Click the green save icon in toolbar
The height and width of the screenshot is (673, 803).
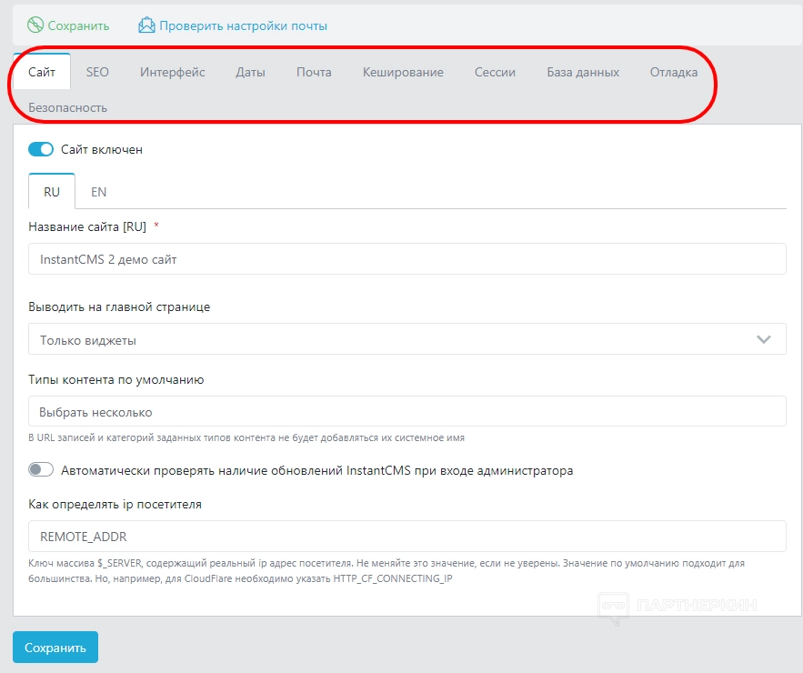[x=35, y=25]
